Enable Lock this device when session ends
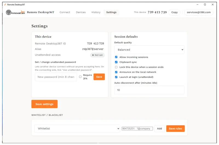 click(116, 67)
